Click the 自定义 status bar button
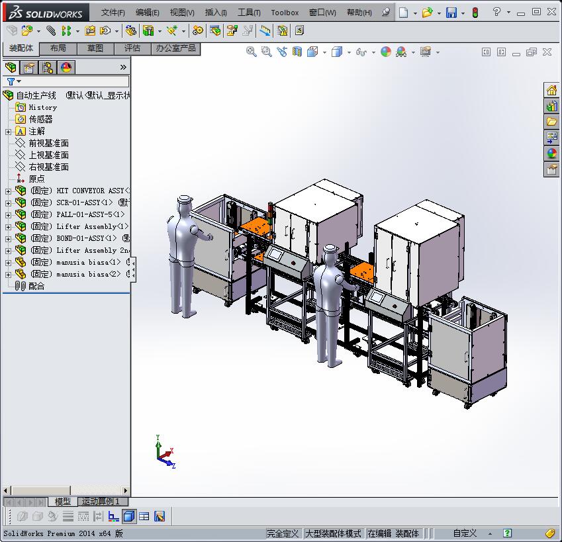 465,533
